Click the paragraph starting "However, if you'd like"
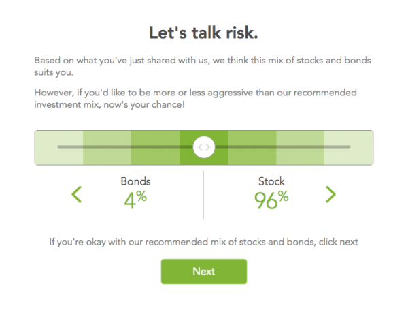Image resolution: width=408 pixels, height=327 pixels. point(203,99)
